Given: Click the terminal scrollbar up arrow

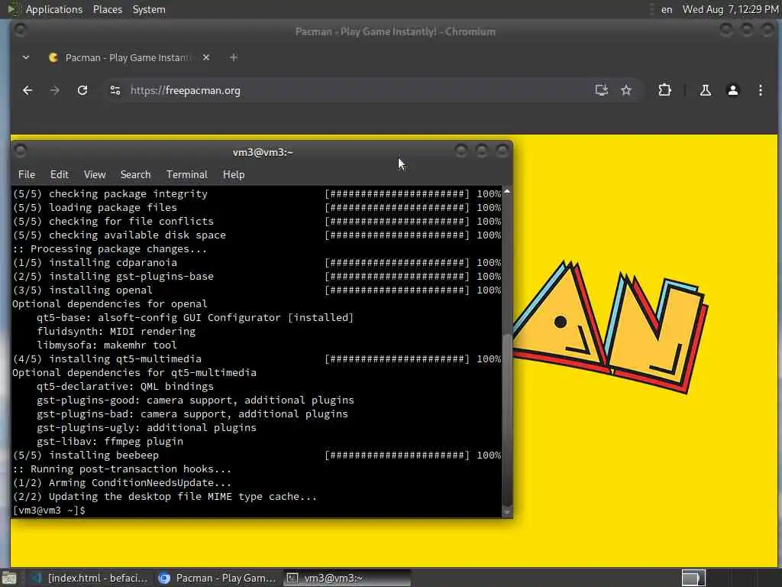Looking at the screenshot, I should [507, 192].
